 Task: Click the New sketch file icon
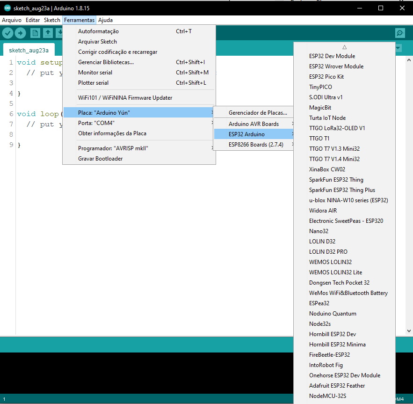(35, 33)
